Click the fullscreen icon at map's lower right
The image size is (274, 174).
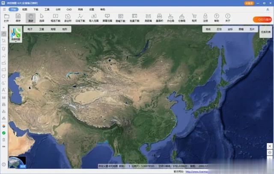(270, 146)
